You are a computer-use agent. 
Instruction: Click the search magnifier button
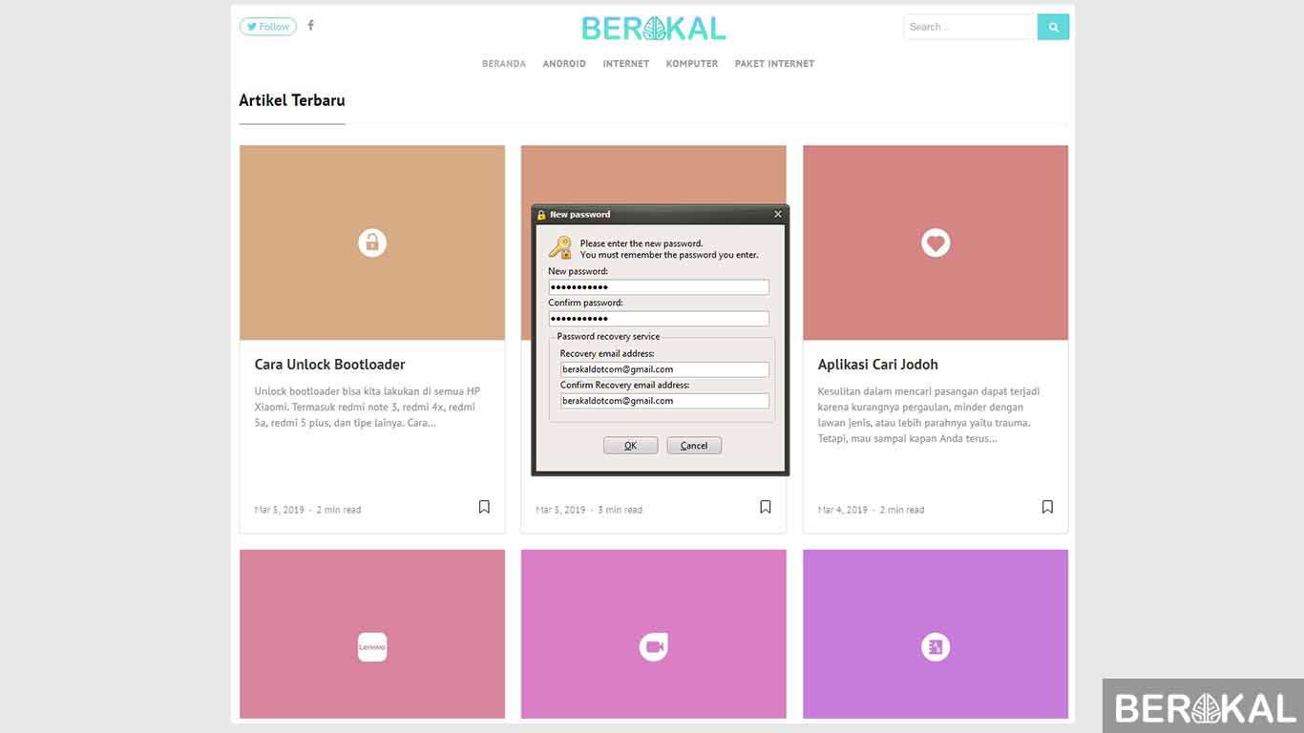tap(1053, 27)
